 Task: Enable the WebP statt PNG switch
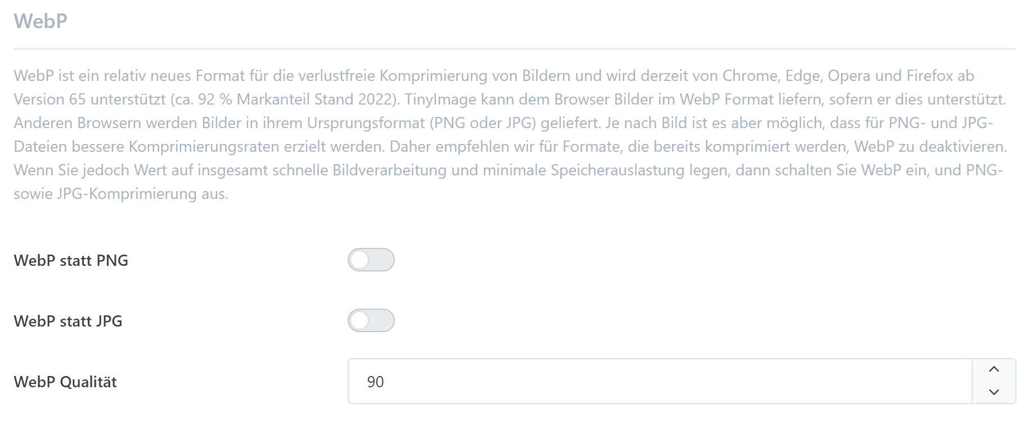(x=371, y=260)
